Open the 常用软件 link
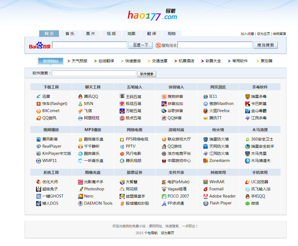298x246 pixels. [240, 61]
